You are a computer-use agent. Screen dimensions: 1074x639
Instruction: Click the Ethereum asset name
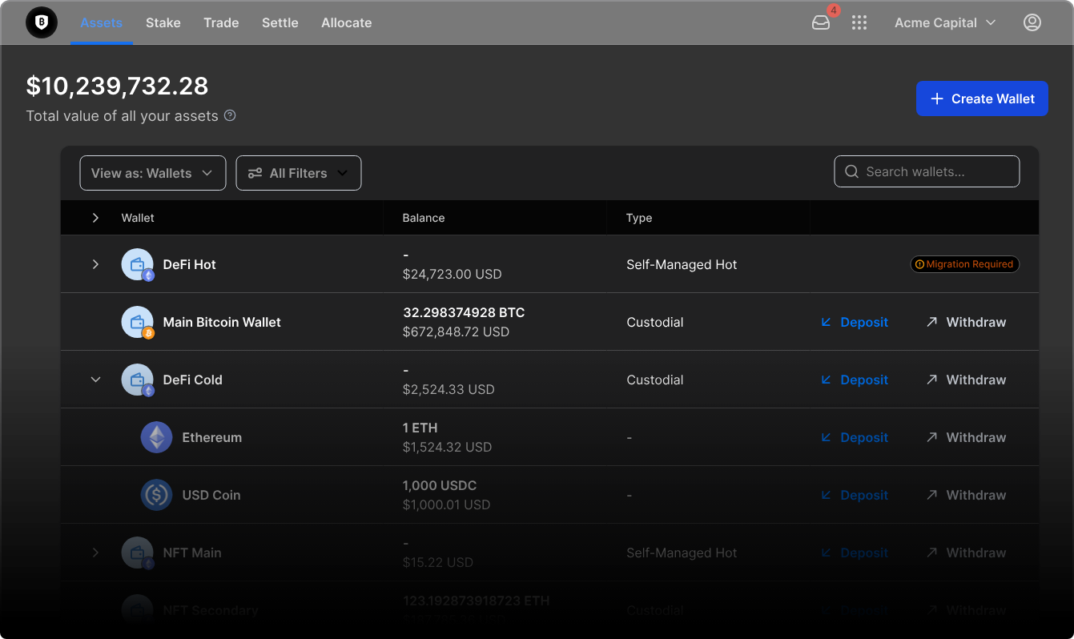point(212,437)
